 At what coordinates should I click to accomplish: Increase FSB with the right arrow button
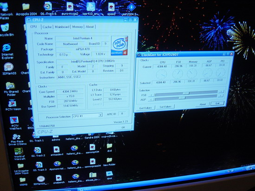[x=221, y=92]
